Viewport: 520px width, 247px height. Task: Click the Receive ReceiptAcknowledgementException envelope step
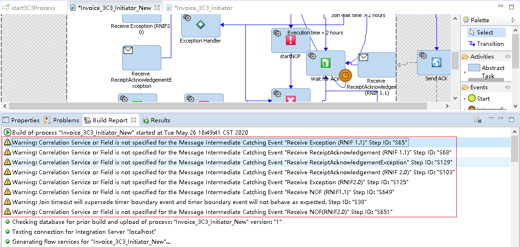(x=142, y=58)
